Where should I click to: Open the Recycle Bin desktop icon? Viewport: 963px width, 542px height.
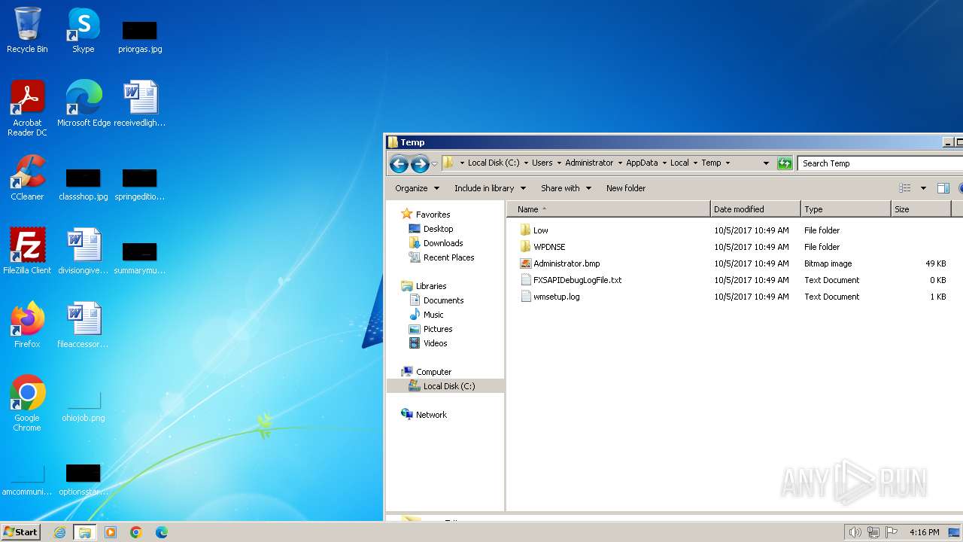(27, 30)
